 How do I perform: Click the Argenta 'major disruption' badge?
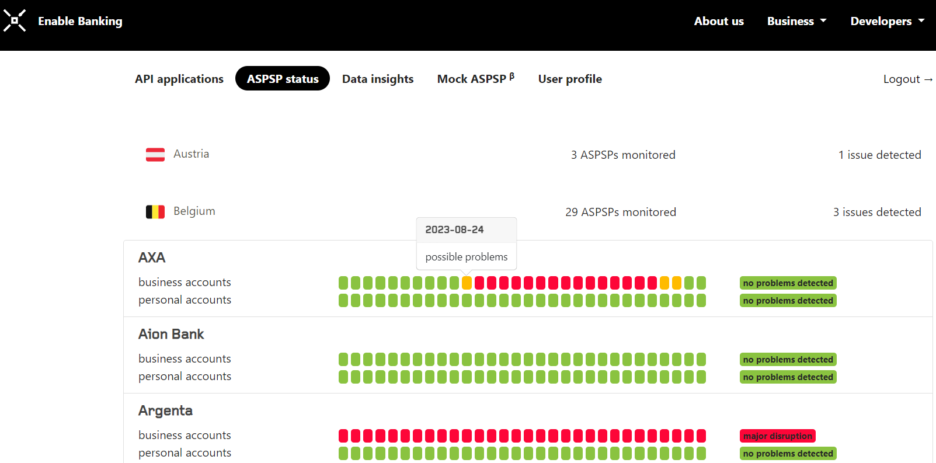778,436
